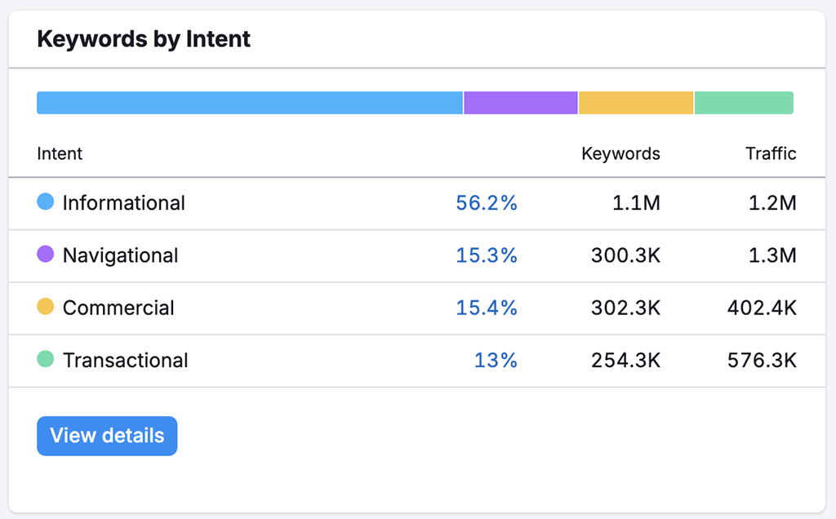This screenshot has width=836, height=519.
Task: Select the blue Informational intent dot icon
Action: [45, 203]
